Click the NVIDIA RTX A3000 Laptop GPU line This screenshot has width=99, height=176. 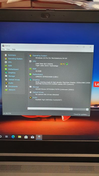click(x=55, y=84)
